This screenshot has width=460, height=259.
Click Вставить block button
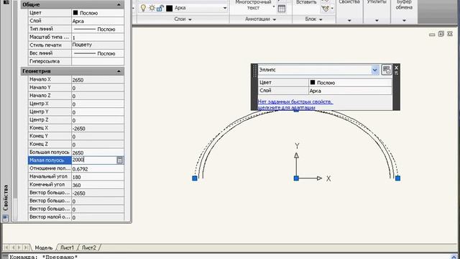[x=306, y=2]
